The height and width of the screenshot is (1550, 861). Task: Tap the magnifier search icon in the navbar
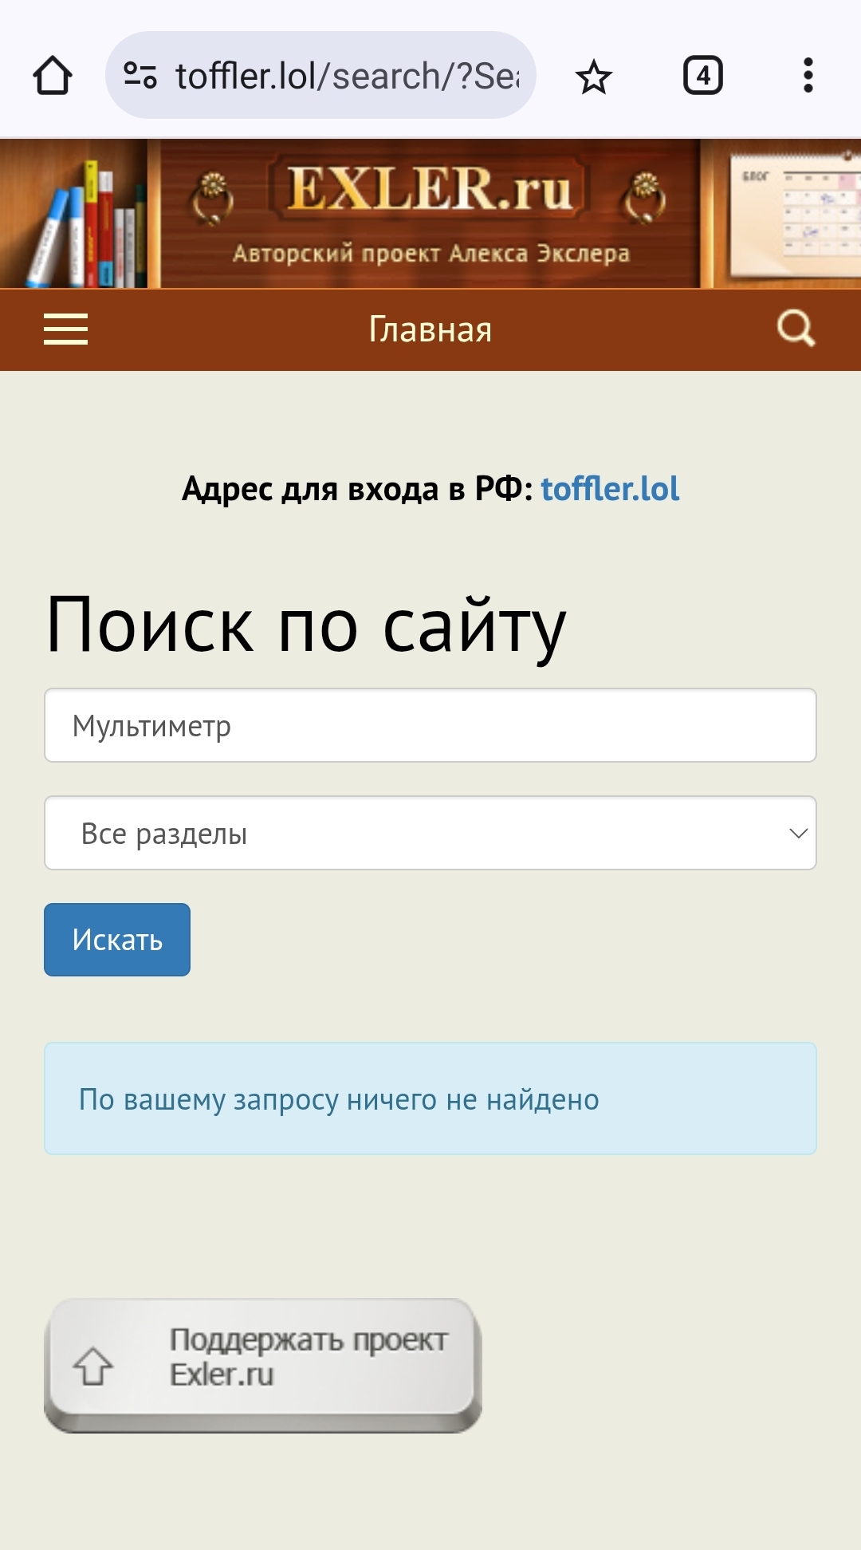tap(796, 328)
